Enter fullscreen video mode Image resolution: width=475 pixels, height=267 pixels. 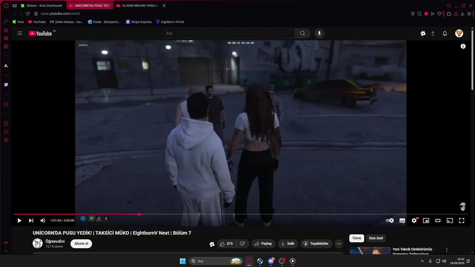click(462, 221)
